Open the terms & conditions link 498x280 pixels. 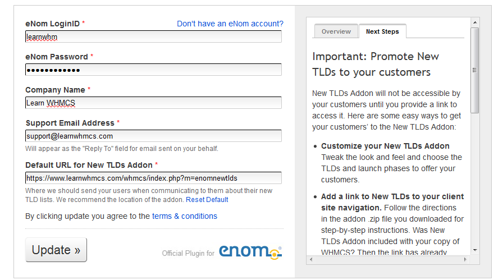pos(185,216)
